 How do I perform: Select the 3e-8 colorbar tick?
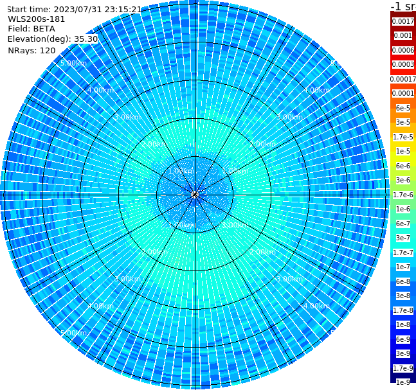(403, 296)
